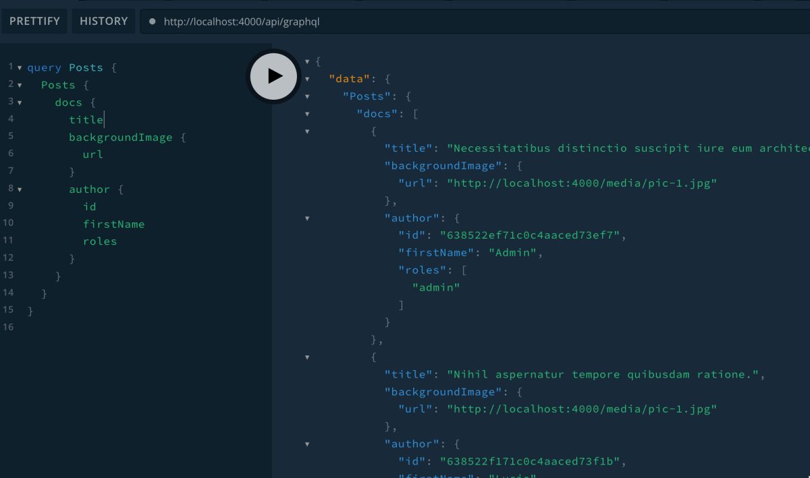This screenshot has width=810, height=478.
Task: Click the docs field in the query editor
Action: pyautogui.click(x=69, y=102)
